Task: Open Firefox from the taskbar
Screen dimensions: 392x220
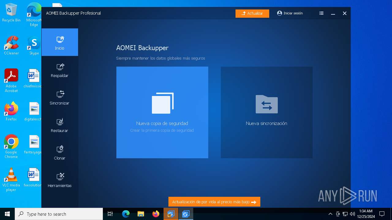Action: [x=156, y=214]
